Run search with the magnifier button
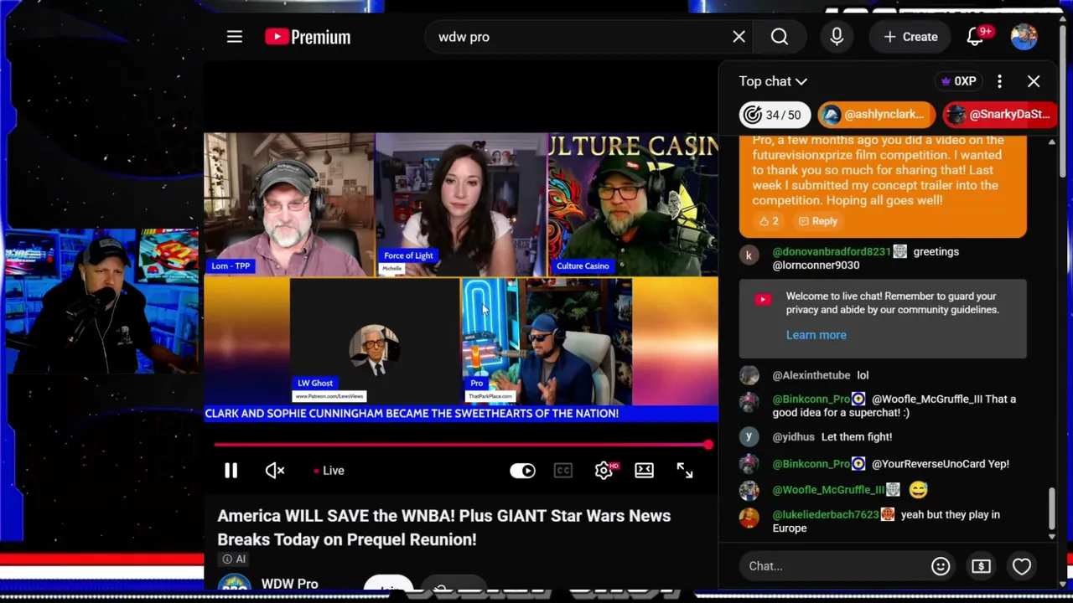The width and height of the screenshot is (1073, 603). [x=780, y=37]
